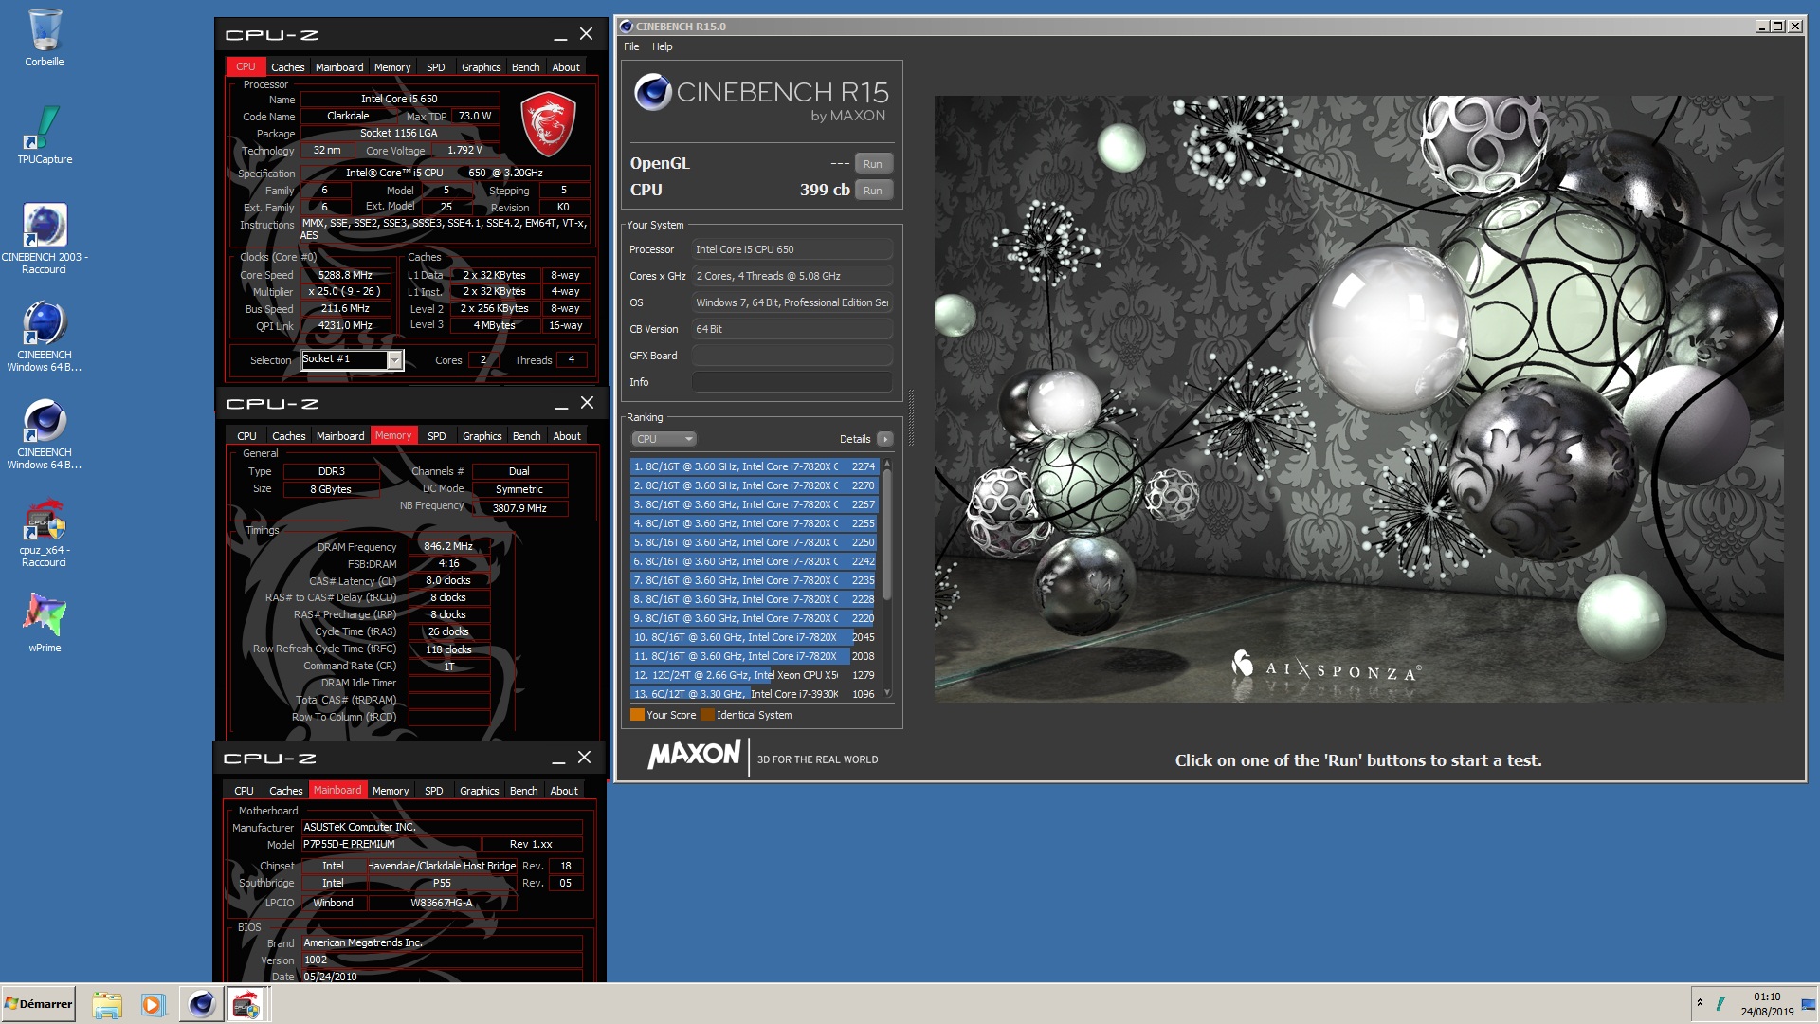The width and height of the screenshot is (1820, 1024).
Task: Open the cpuz_x64 Raccourci desktop icon
Action: 45,533
